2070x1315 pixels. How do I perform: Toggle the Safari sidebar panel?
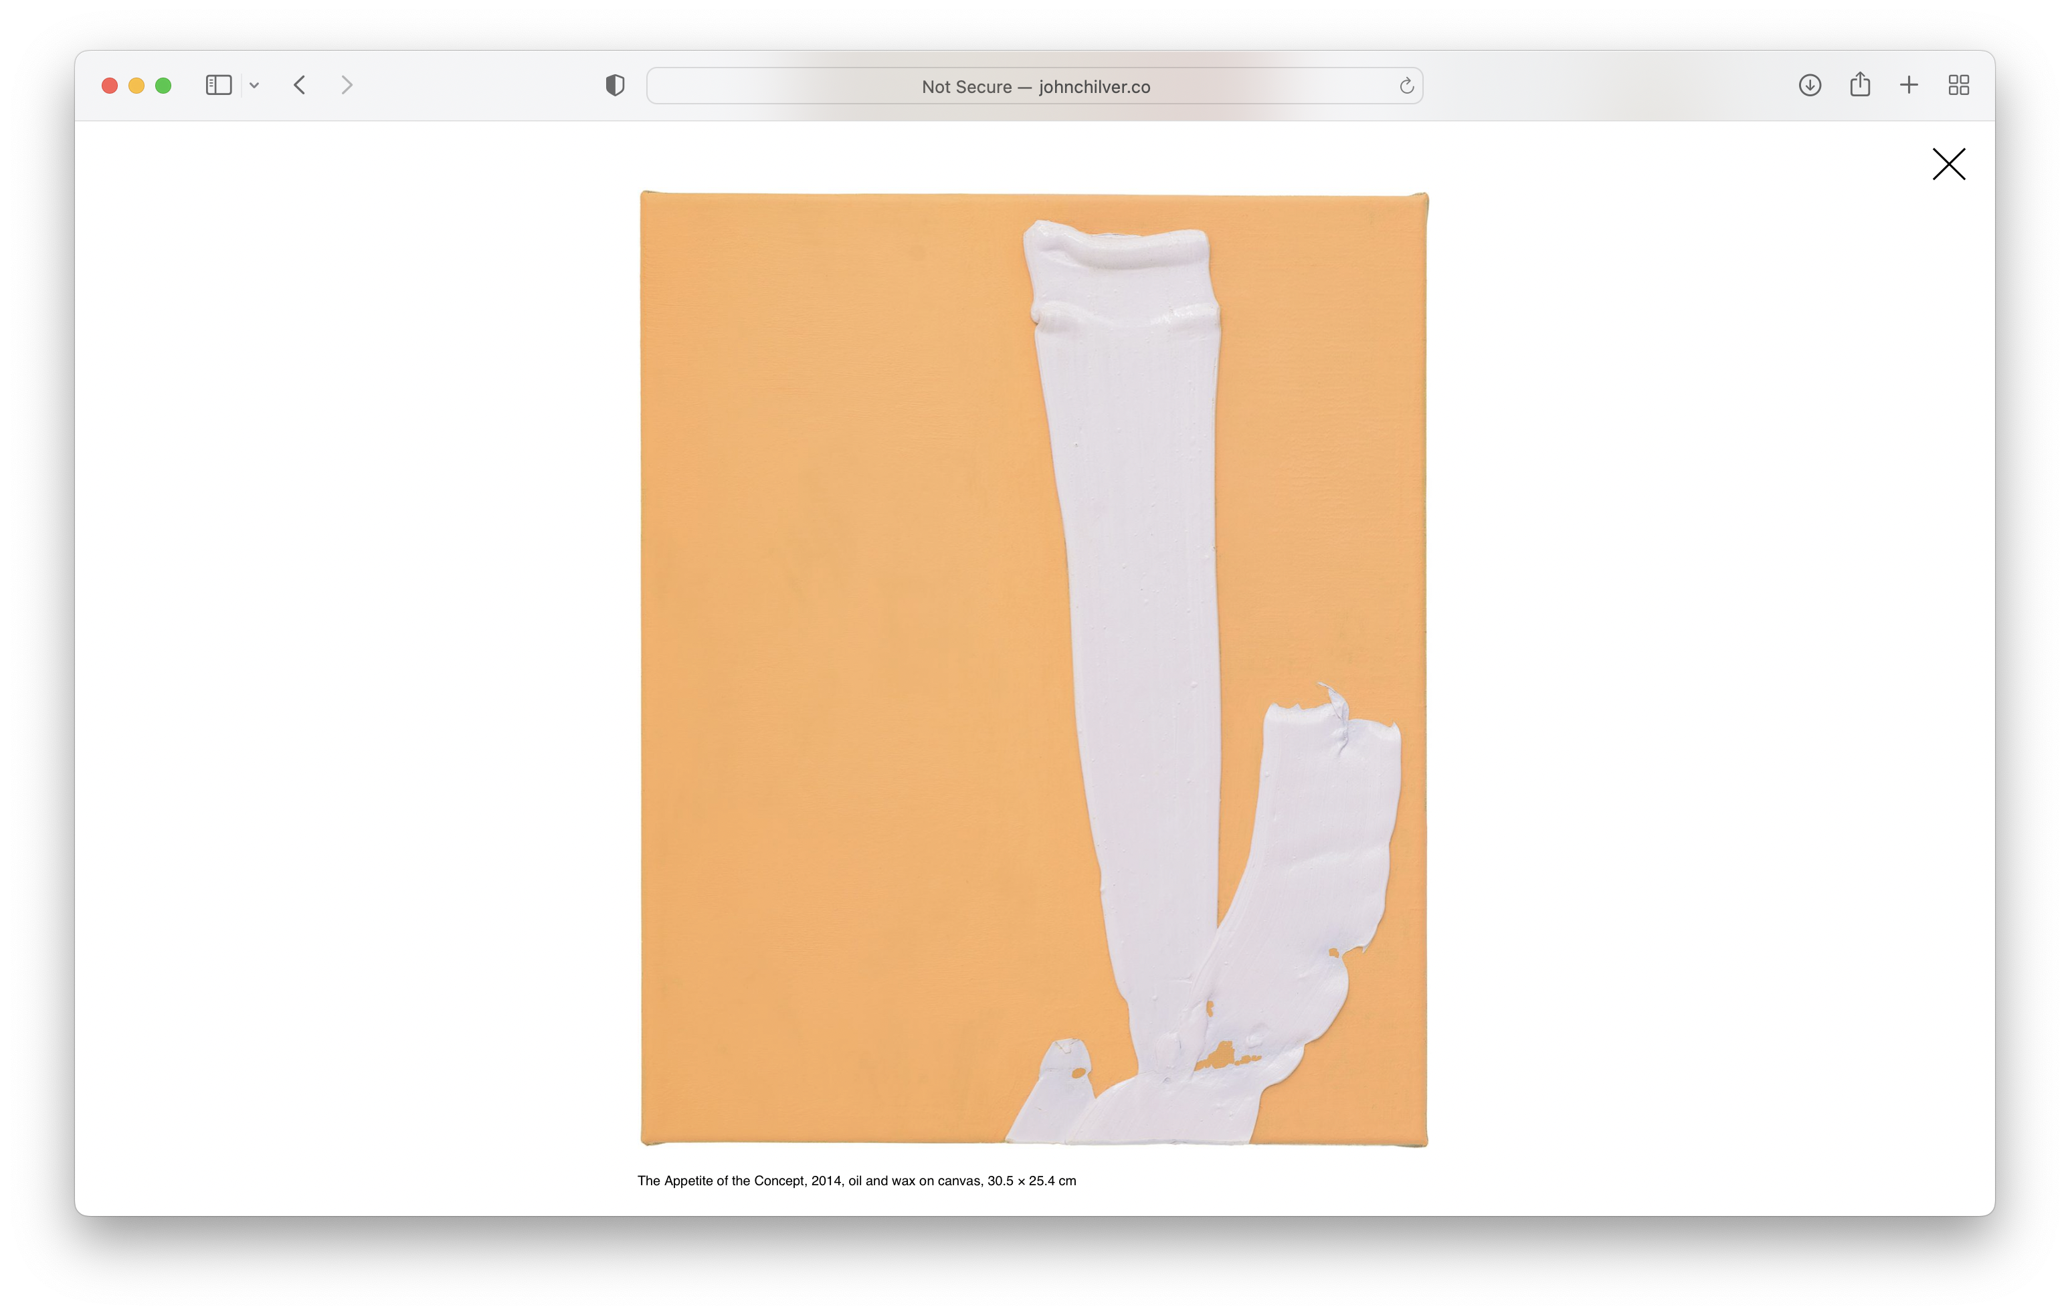click(x=218, y=85)
